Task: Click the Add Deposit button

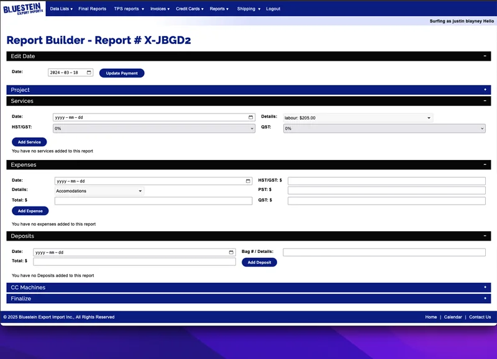Action: click(x=259, y=262)
